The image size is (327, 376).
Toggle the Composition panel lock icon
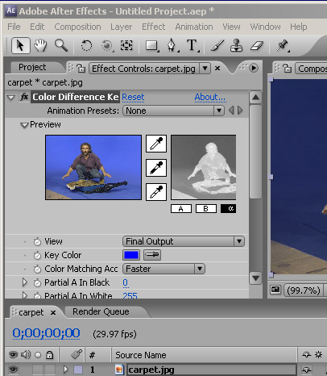pos(288,69)
